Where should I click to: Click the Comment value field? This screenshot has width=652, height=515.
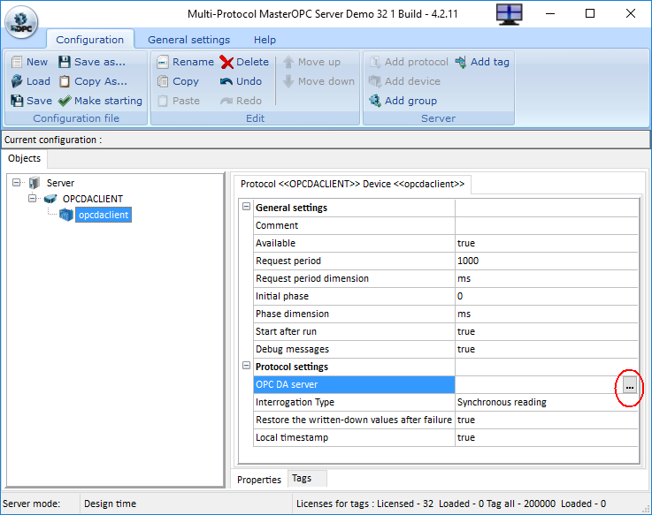(x=547, y=225)
